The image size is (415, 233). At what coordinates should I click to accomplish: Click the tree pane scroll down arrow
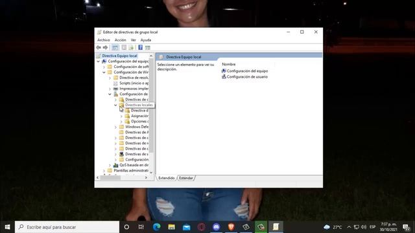click(151, 173)
